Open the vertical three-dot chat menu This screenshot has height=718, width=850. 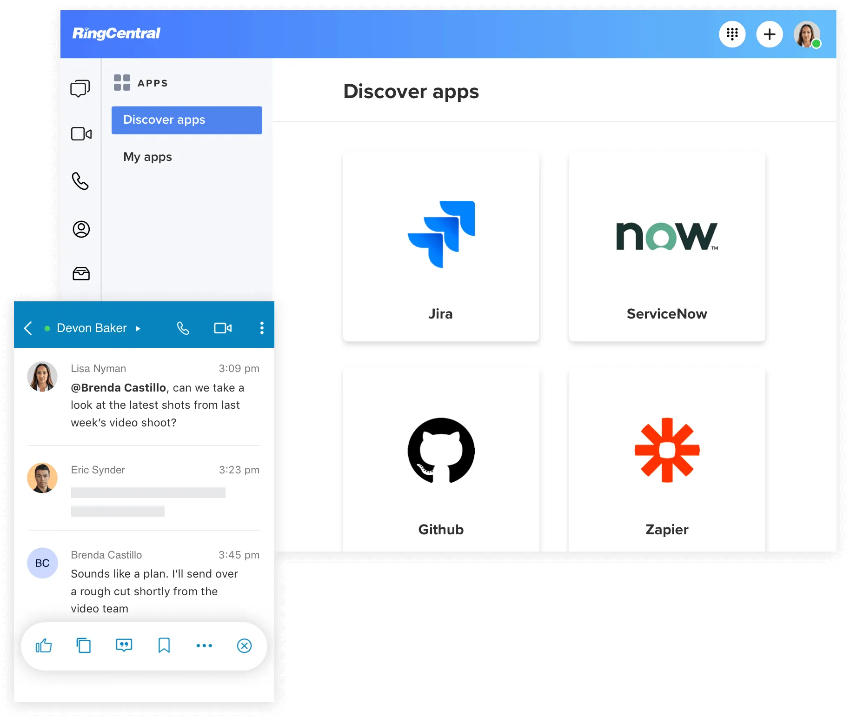tap(262, 328)
